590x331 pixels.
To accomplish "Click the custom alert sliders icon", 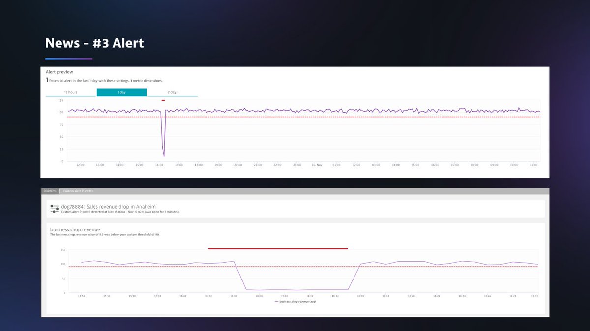I will 54,208.
